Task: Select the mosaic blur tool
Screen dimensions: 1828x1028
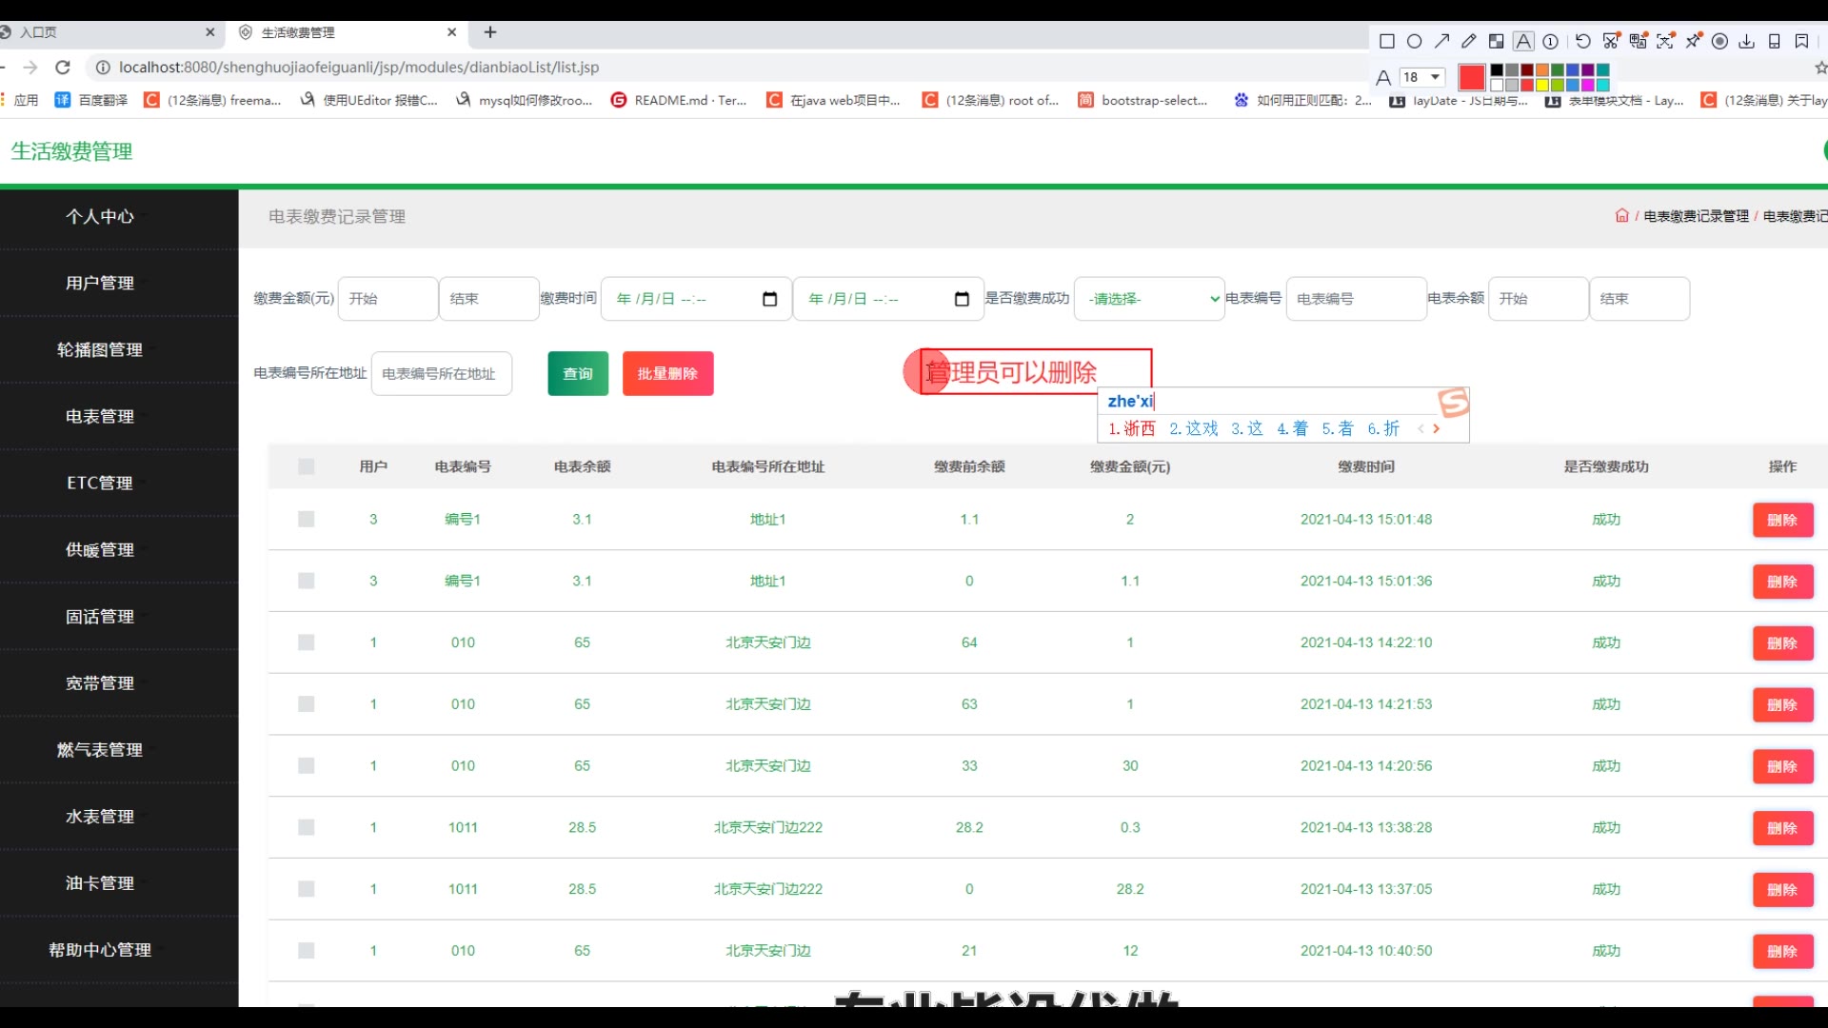Action: [1496, 41]
